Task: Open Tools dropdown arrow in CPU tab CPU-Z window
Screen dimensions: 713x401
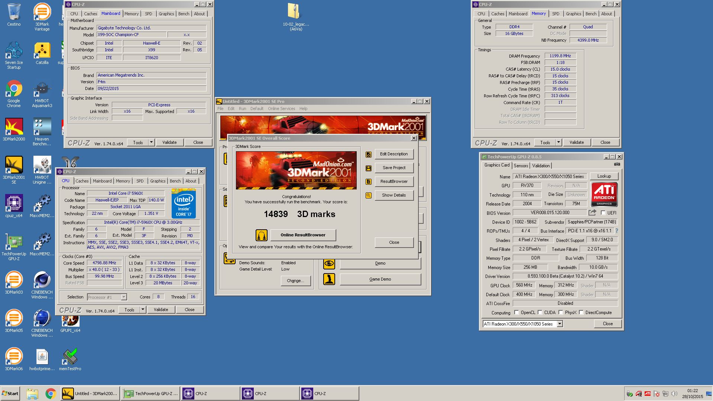Action: 143,310
